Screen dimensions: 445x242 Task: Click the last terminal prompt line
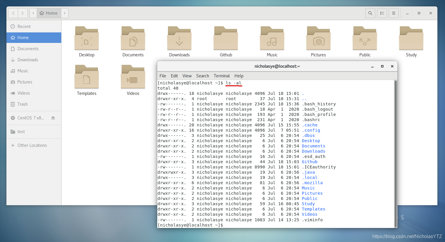[190, 225]
